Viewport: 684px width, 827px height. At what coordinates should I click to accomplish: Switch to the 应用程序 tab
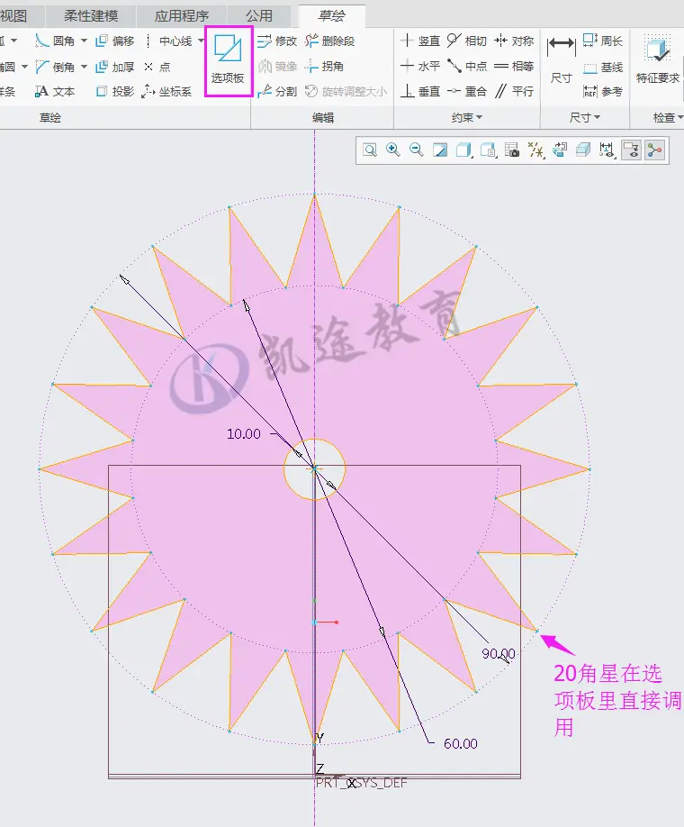point(182,16)
